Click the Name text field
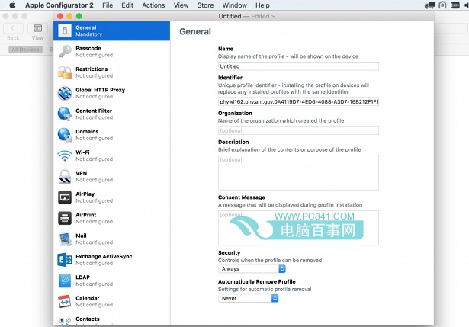The image size is (469, 327). [x=298, y=66]
